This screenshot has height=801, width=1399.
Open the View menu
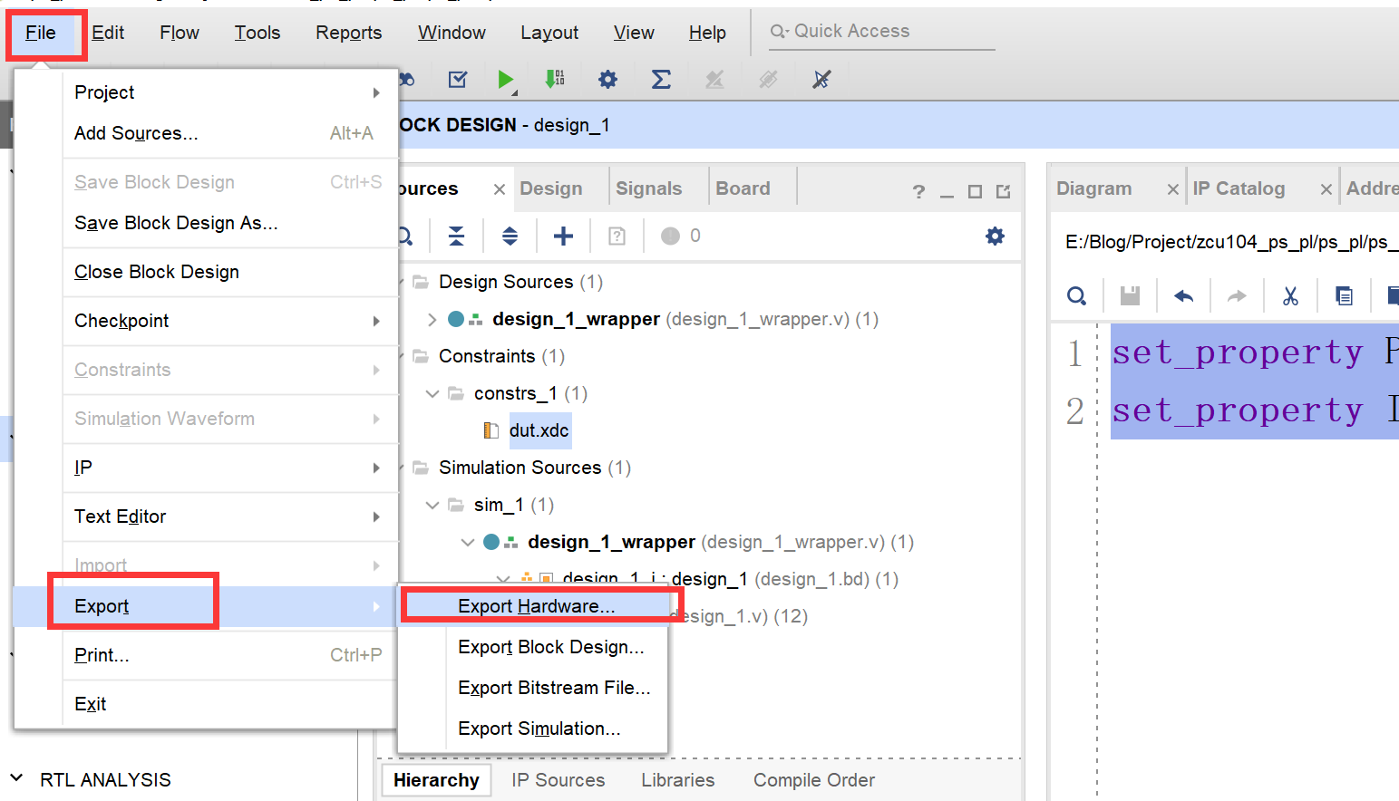(x=634, y=33)
